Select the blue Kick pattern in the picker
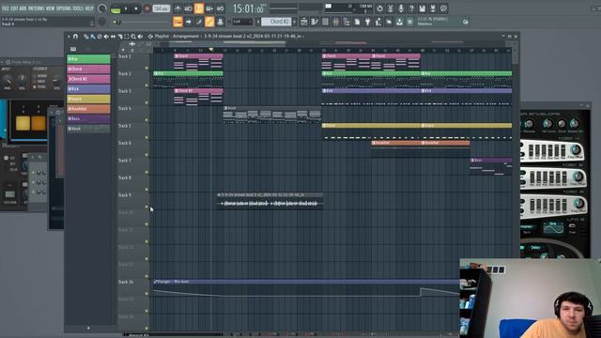The image size is (601, 338). coord(88,89)
